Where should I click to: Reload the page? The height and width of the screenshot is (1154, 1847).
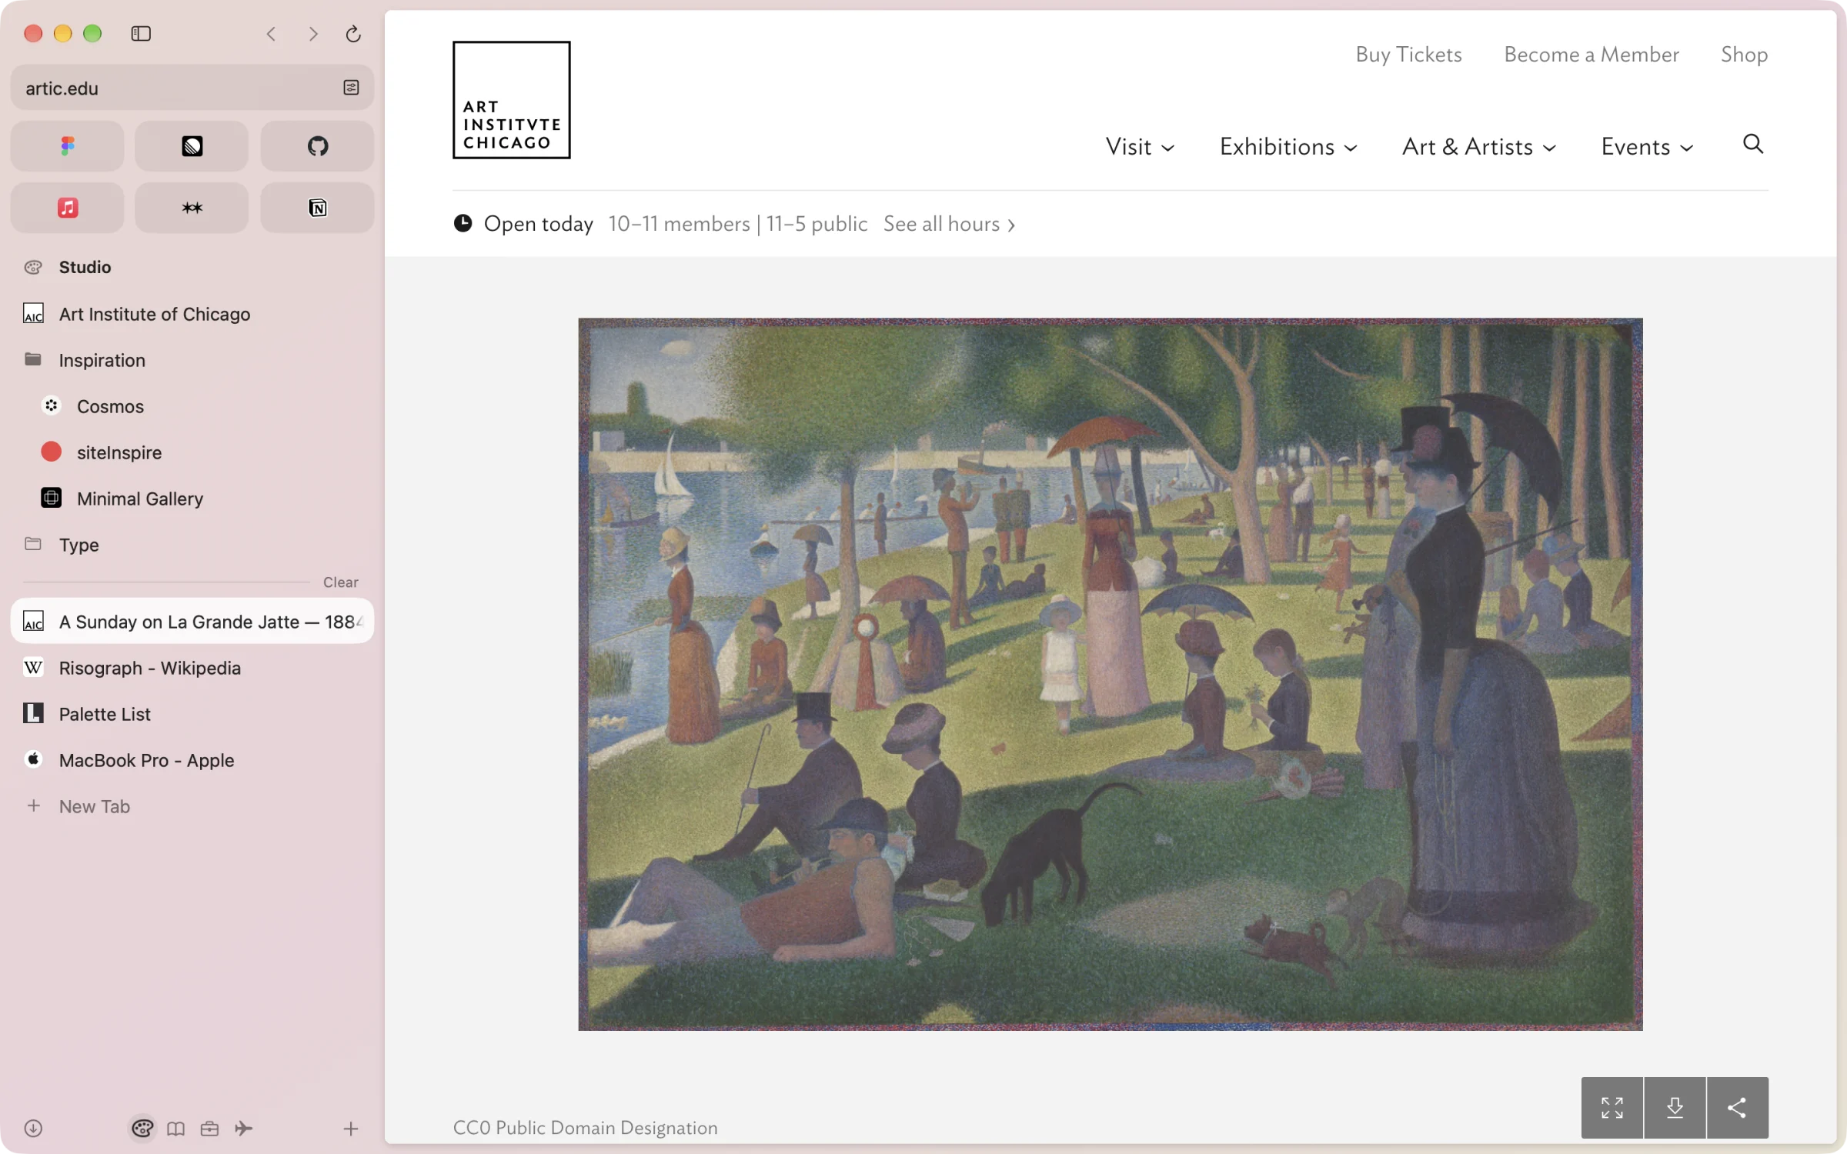pos(353,34)
